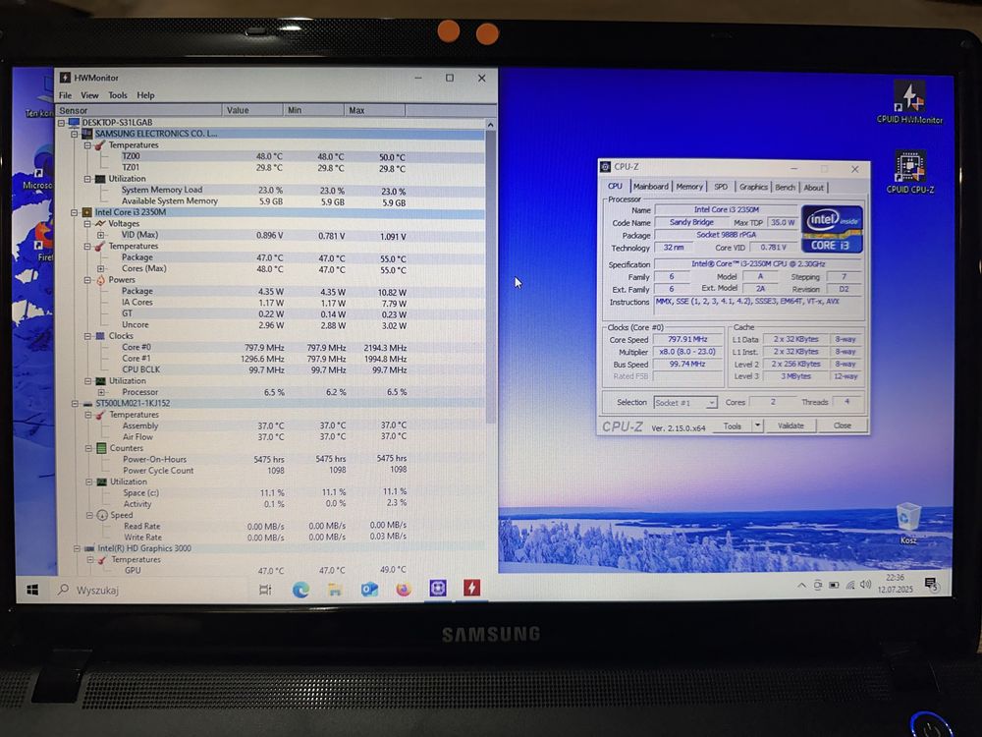Open the View menu in HWMonitor

pyautogui.click(x=89, y=95)
